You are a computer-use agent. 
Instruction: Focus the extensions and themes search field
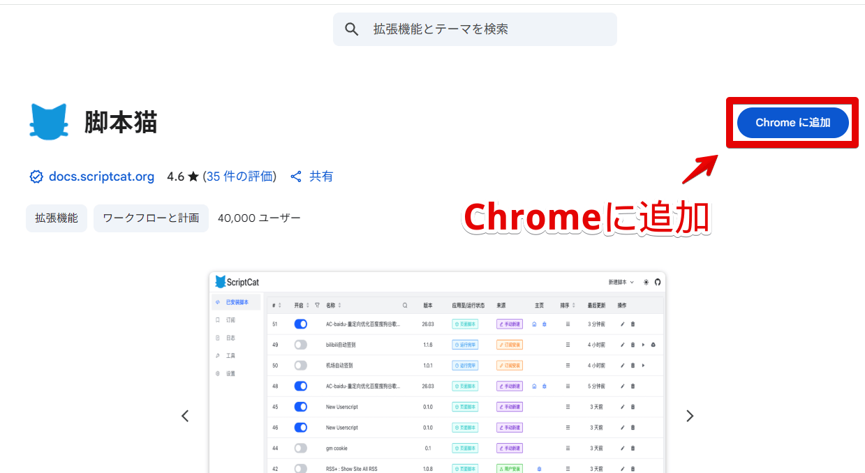coord(475,29)
